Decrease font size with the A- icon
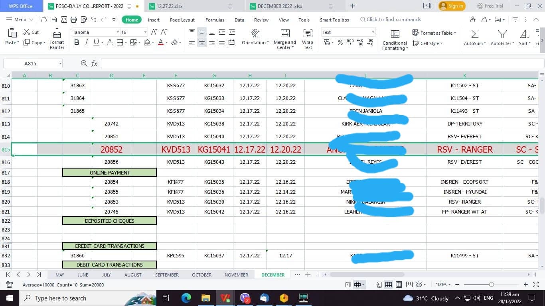The image size is (545, 306). click(164, 32)
